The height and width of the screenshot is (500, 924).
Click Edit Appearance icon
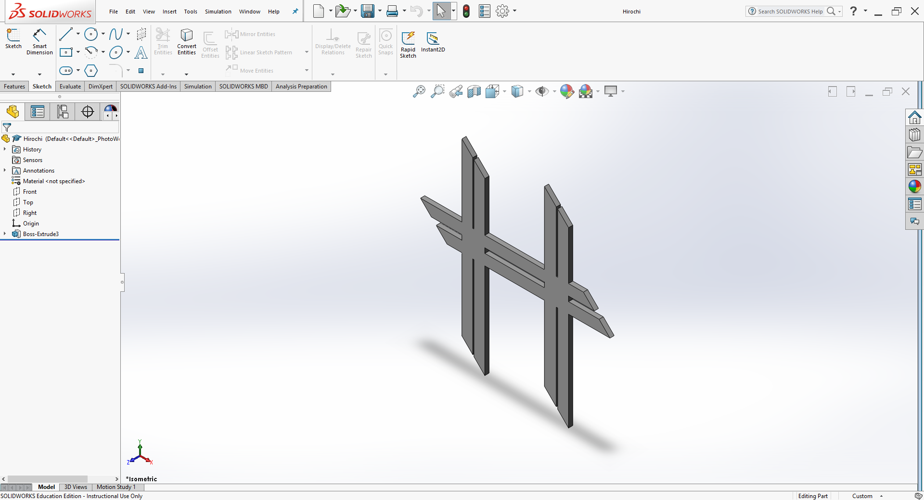(567, 91)
